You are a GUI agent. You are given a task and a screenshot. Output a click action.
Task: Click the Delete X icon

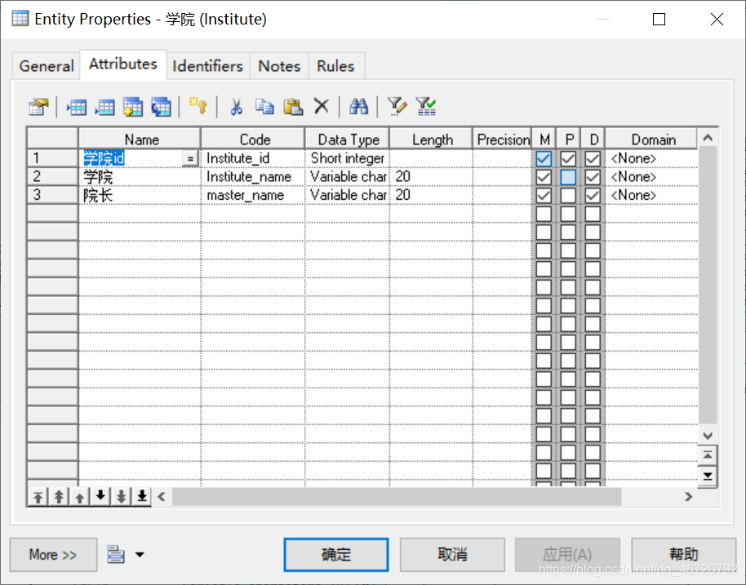click(322, 105)
